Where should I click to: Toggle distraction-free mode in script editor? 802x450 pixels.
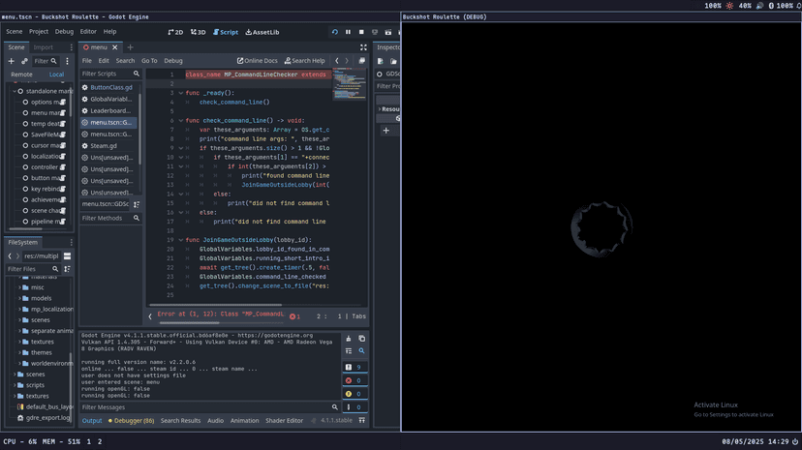(363, 47)
